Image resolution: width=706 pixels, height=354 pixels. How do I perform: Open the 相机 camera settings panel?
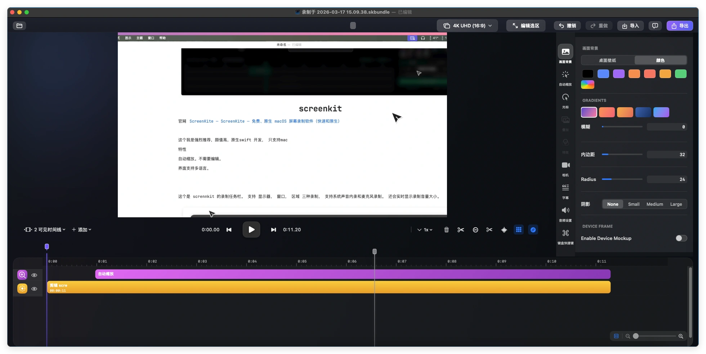(x=565, y=168)
